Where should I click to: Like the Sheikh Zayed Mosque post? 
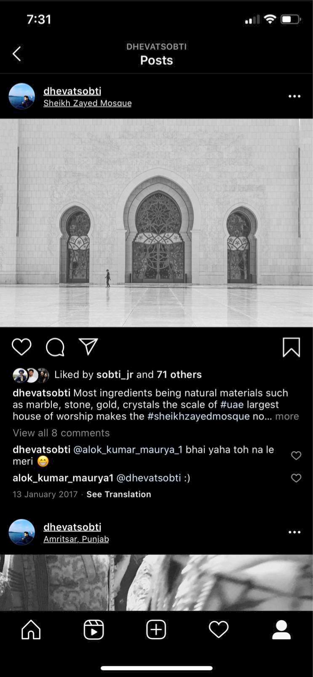tap(21, 347)
